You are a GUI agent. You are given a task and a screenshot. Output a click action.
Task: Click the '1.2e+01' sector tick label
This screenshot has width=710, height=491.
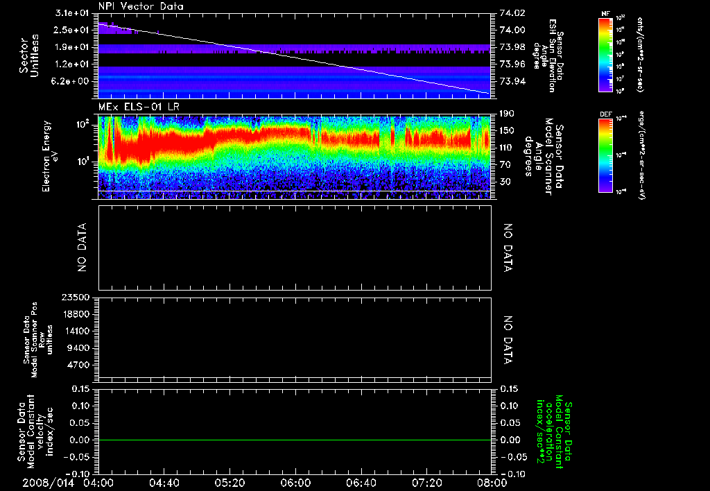(71, 64)
